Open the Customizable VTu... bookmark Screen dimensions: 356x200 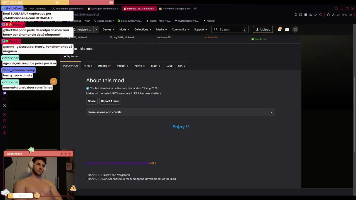(x=187, y=21)
